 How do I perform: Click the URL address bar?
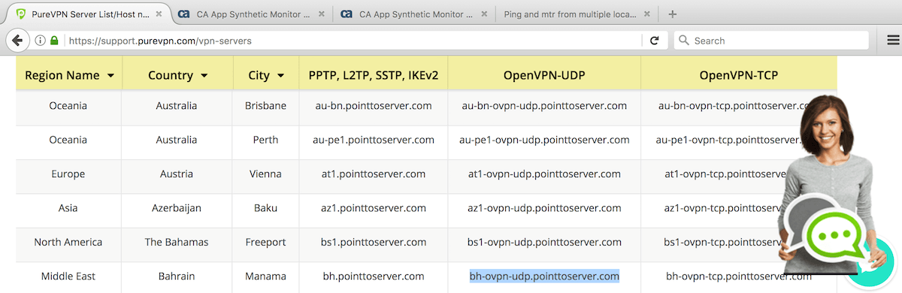click(353, 41)
